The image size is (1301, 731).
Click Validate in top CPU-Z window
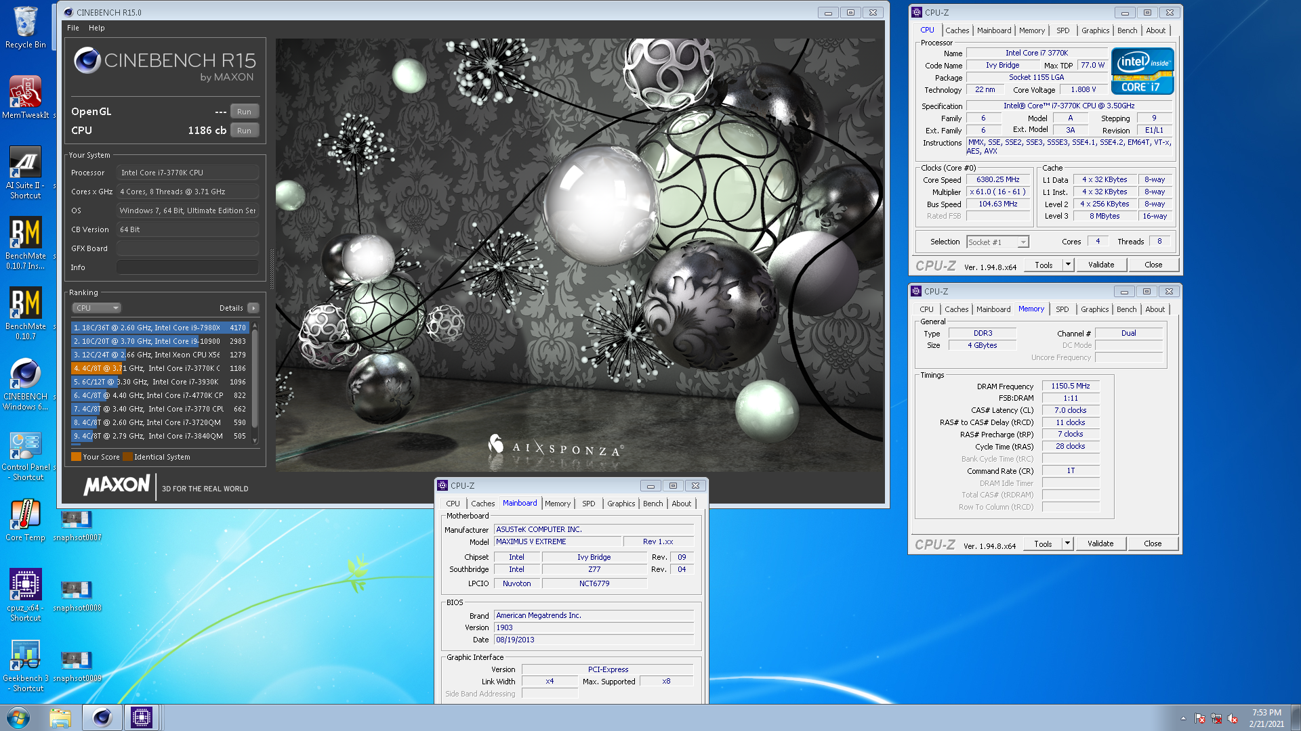(1101, 265)
